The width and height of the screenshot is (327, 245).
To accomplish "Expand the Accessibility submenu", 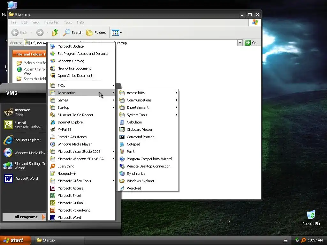I will (x=148, y=93).
